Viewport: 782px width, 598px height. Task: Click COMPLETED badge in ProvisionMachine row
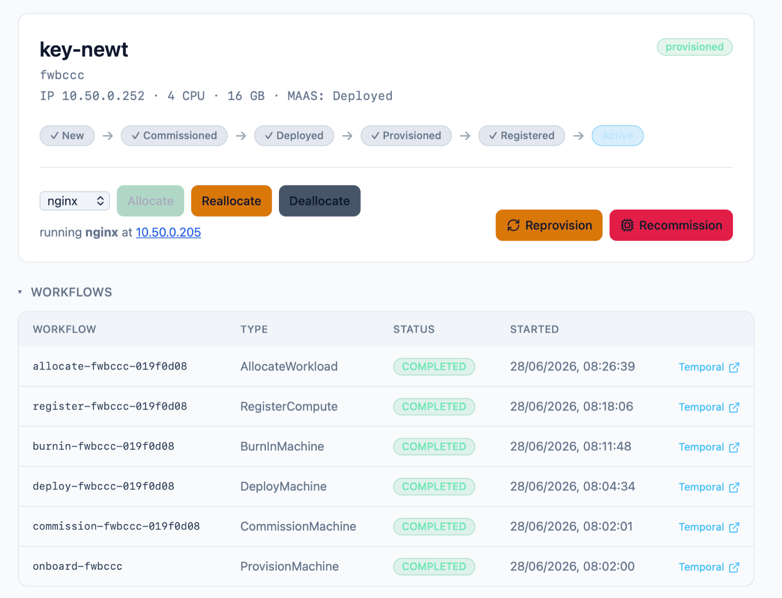[x=434, y=567]
